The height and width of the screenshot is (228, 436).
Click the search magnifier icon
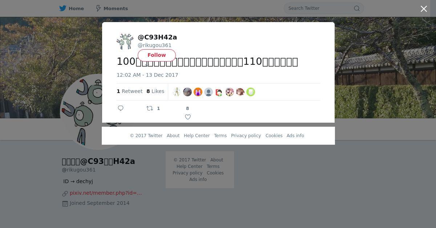(x=357, y=8)
